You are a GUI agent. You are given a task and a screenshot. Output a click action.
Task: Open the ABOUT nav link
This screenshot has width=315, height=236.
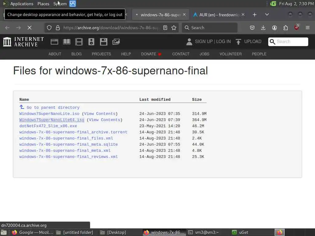coord(55,54)
